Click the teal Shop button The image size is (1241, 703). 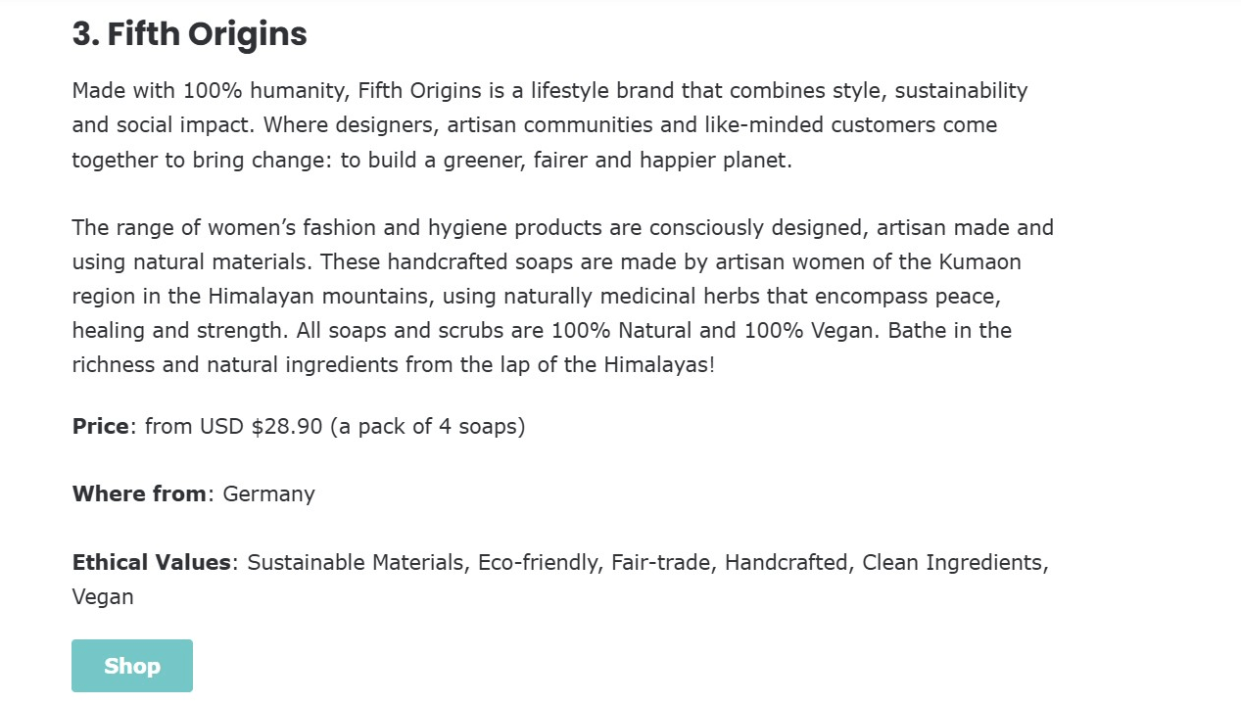click(x=132, y=666)
